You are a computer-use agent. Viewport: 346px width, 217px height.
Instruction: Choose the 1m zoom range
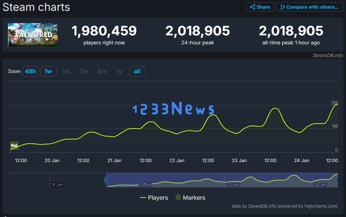[x=66, y=71]
